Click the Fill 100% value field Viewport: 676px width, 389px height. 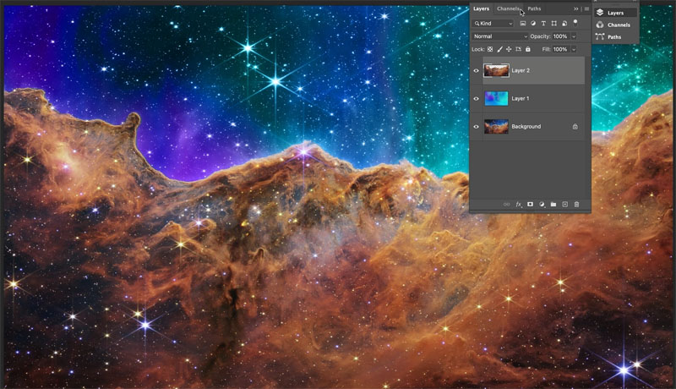click(561, 50)
